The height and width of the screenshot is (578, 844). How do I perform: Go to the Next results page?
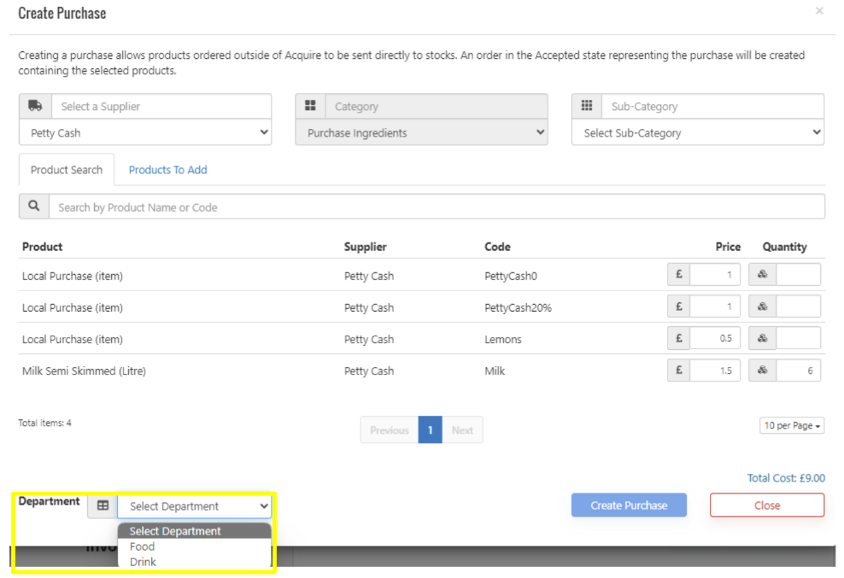pos(462,430)
